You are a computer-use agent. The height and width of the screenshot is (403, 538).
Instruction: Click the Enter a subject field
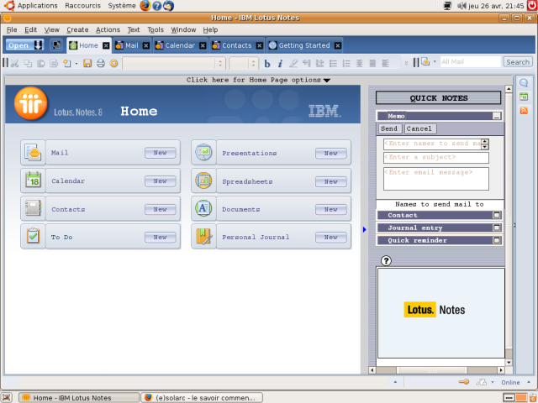click(x=435, y=158)
